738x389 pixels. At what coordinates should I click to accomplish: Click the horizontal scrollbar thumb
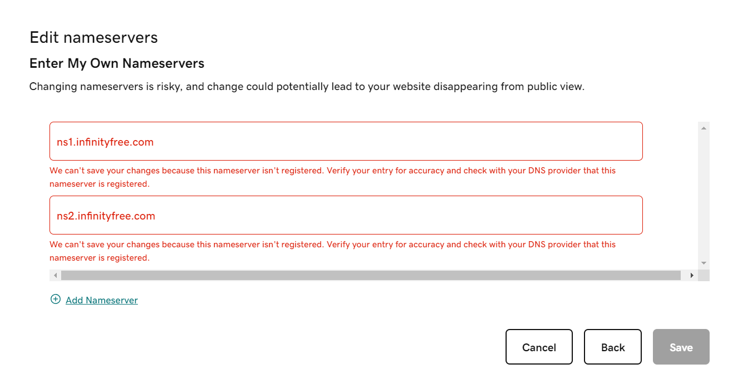pos(370,276)
